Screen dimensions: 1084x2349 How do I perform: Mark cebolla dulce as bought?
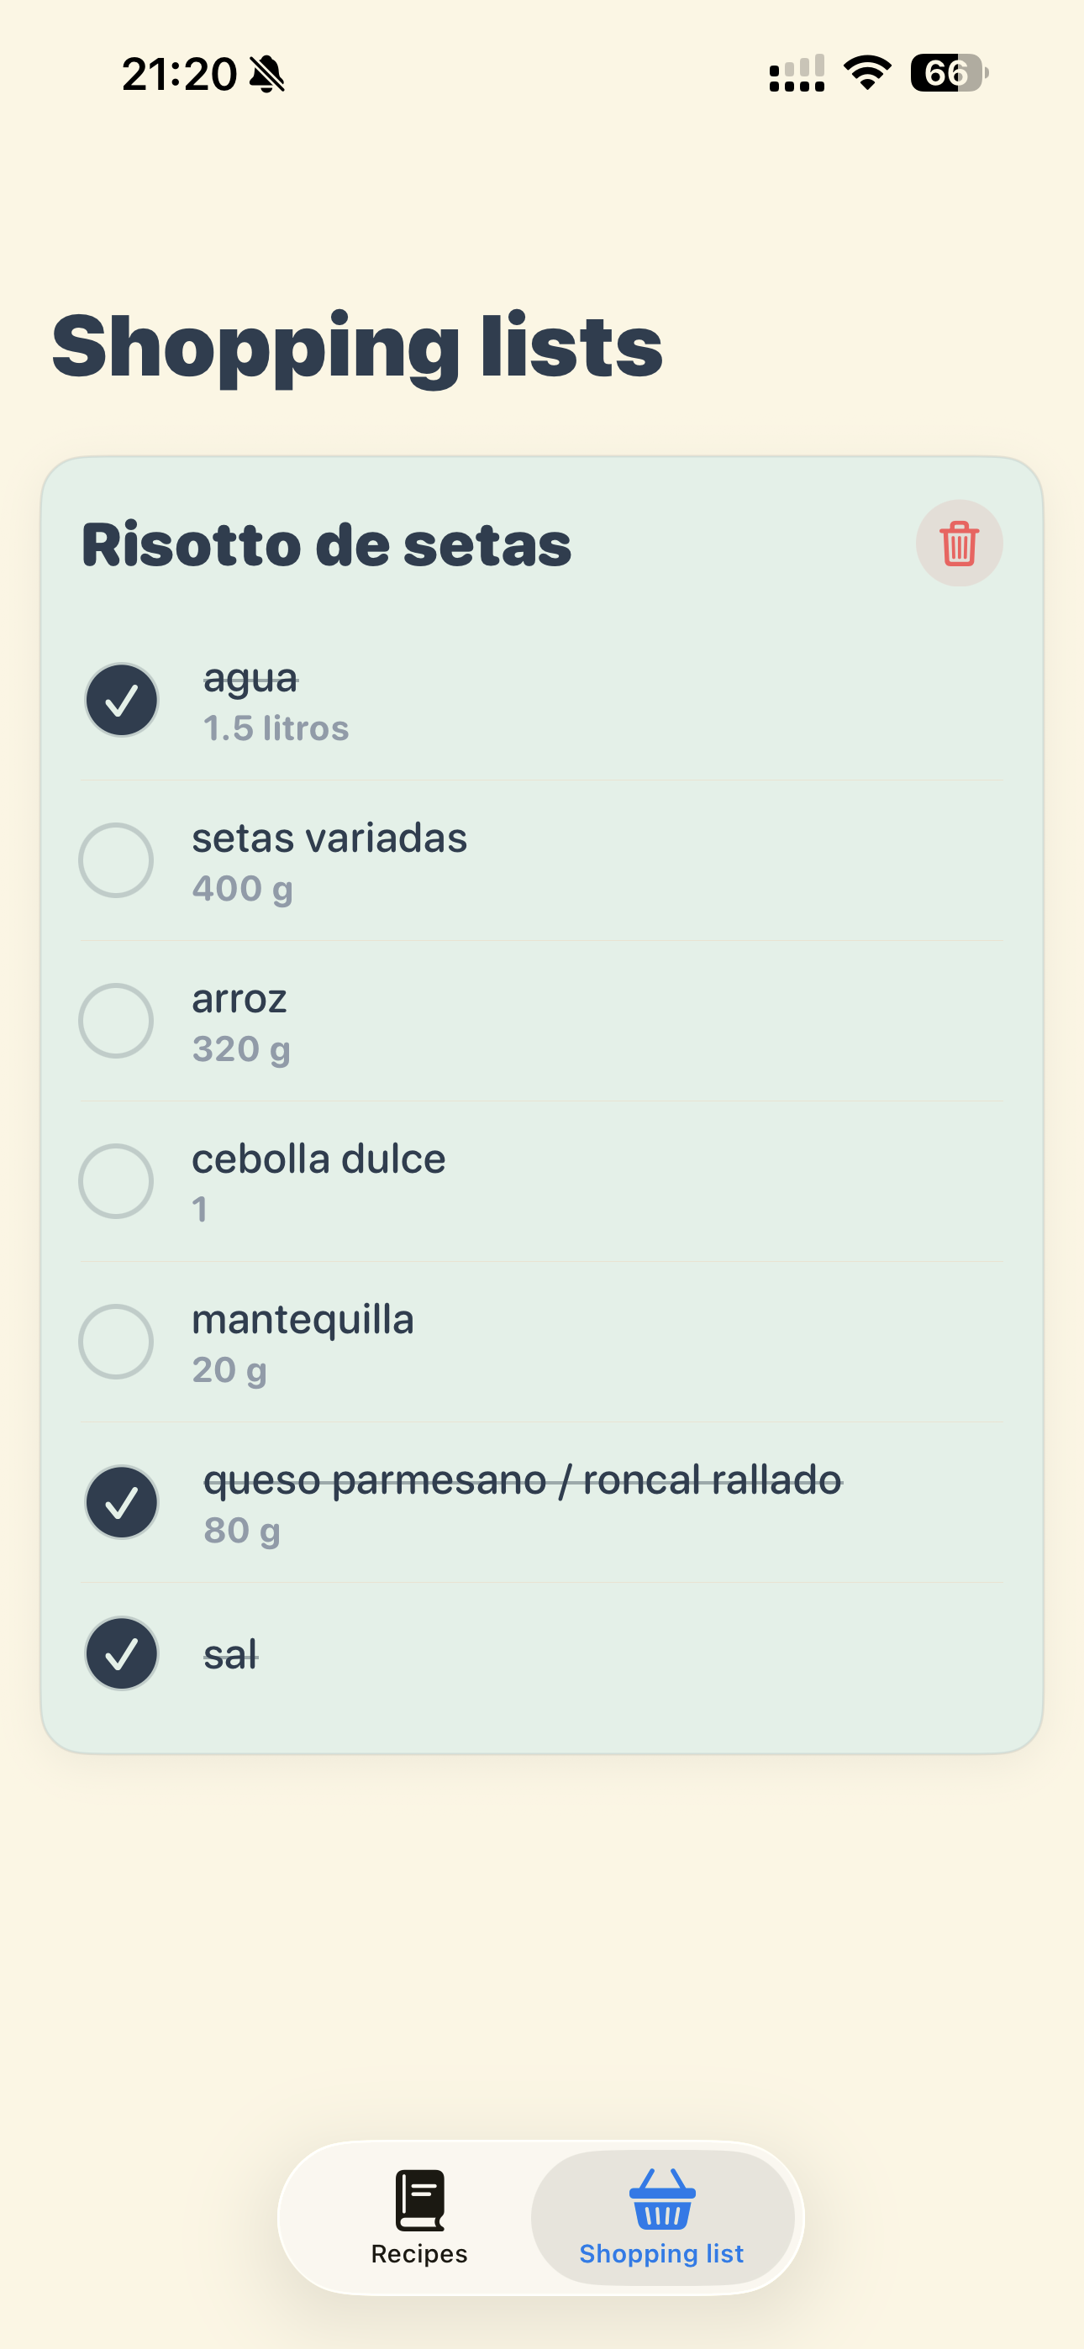116,1181
